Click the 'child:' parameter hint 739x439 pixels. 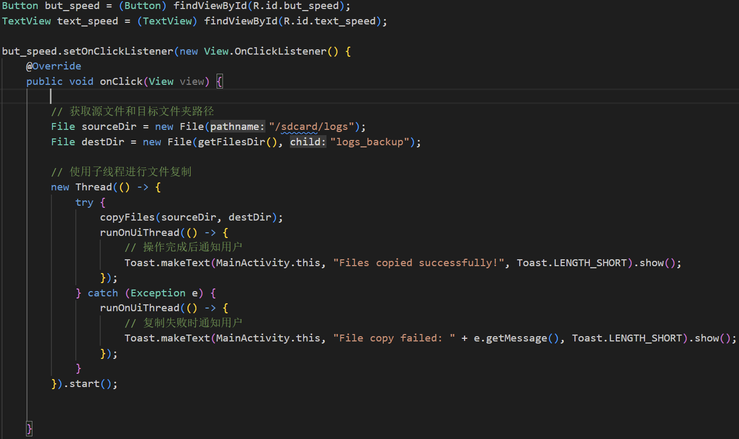point(308,142)
